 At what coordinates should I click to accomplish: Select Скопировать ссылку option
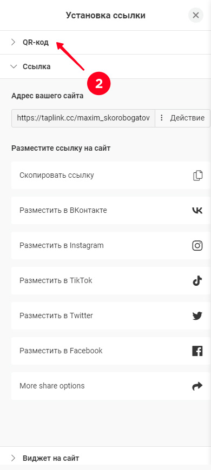[x=110, y=176]
